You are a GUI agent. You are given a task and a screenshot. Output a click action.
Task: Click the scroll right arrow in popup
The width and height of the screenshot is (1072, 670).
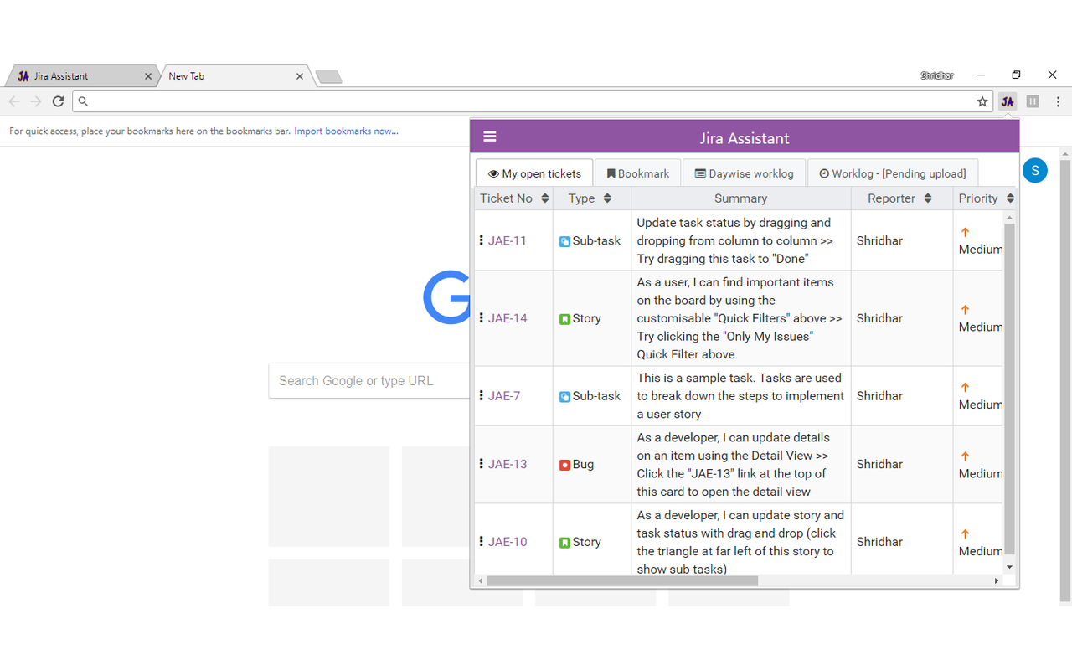[x=997, y=580]
